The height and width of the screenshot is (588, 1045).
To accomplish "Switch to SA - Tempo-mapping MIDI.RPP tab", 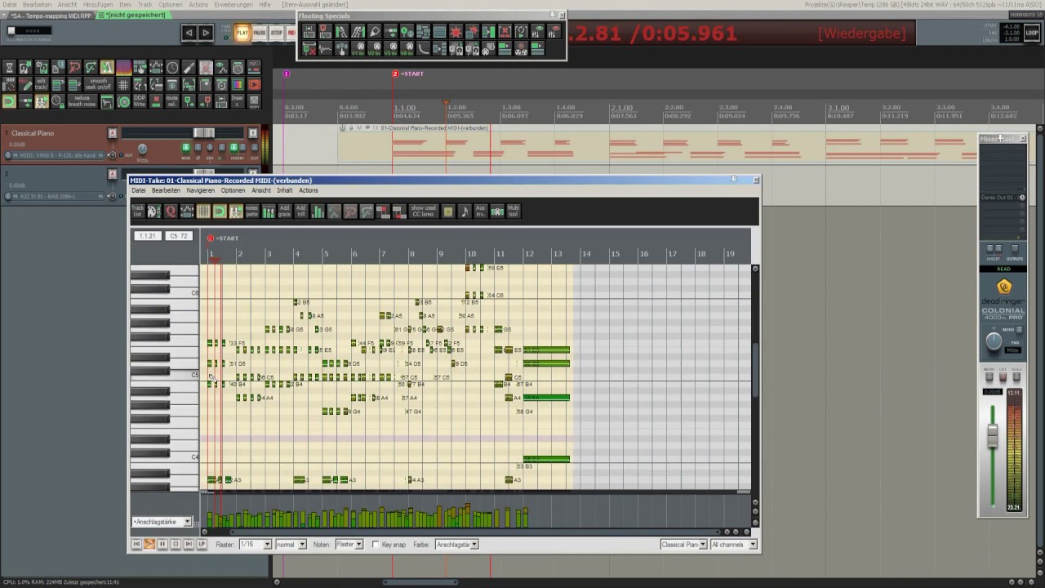I will (x=49, y=16).
